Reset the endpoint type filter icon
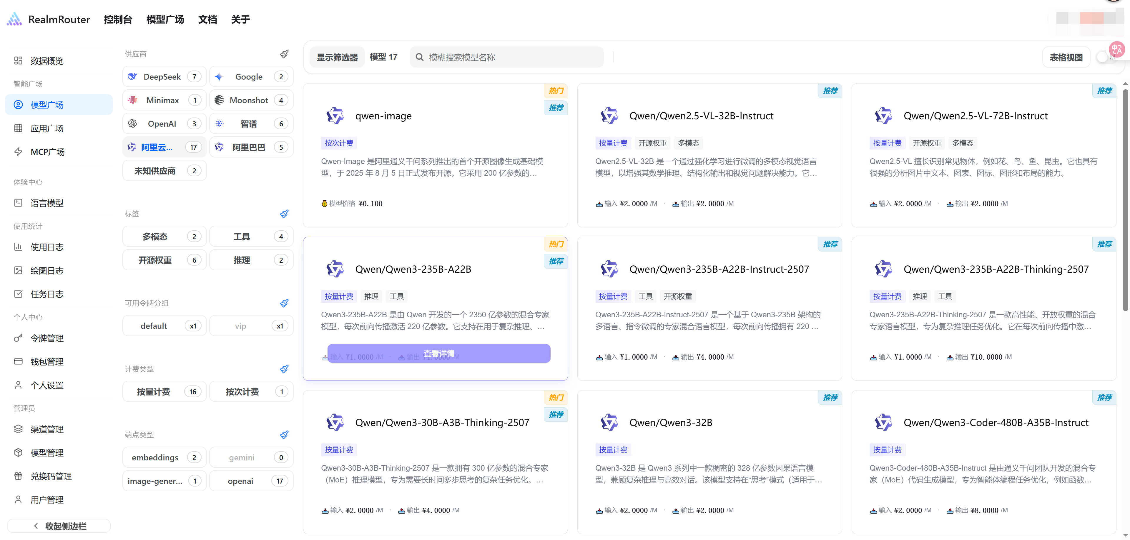The image size is (1130, 540). pos(284,435)
